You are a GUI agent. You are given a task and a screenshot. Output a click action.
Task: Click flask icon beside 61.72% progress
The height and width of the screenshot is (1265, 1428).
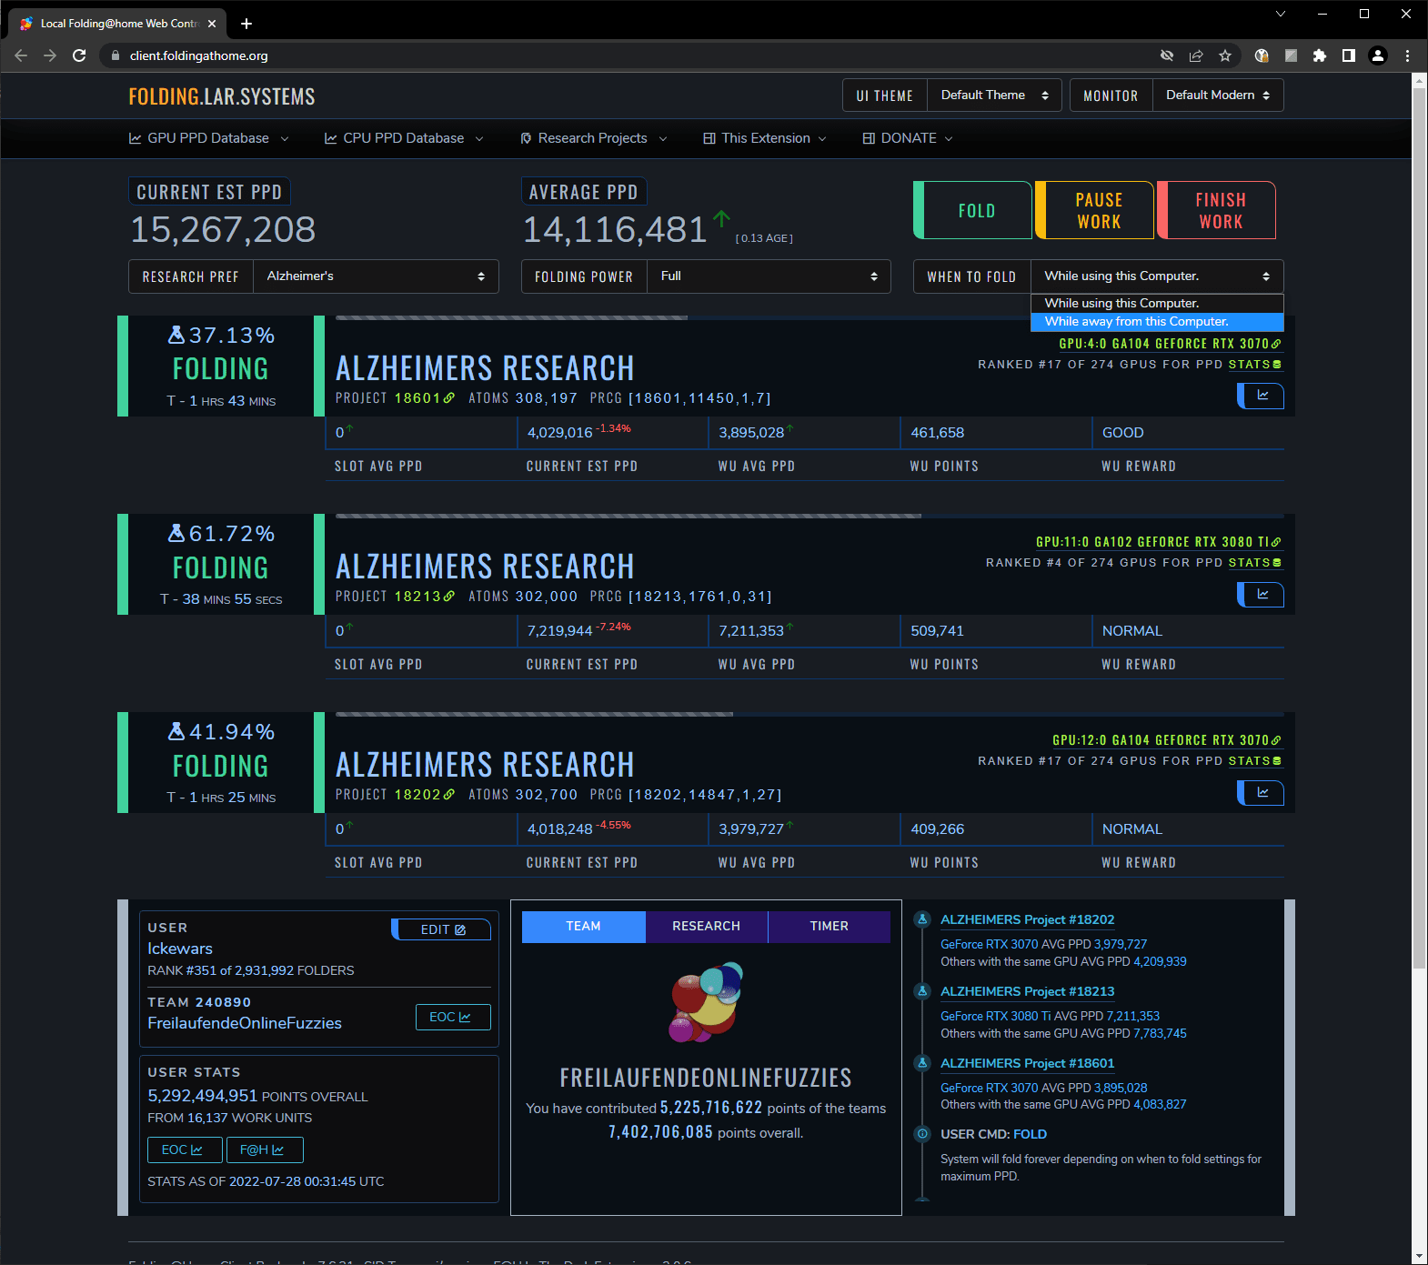point(176,533)
